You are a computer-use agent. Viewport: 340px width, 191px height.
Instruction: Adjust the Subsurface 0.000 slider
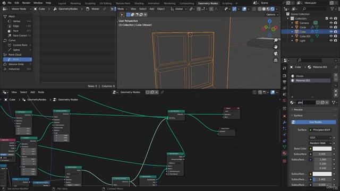322,154
